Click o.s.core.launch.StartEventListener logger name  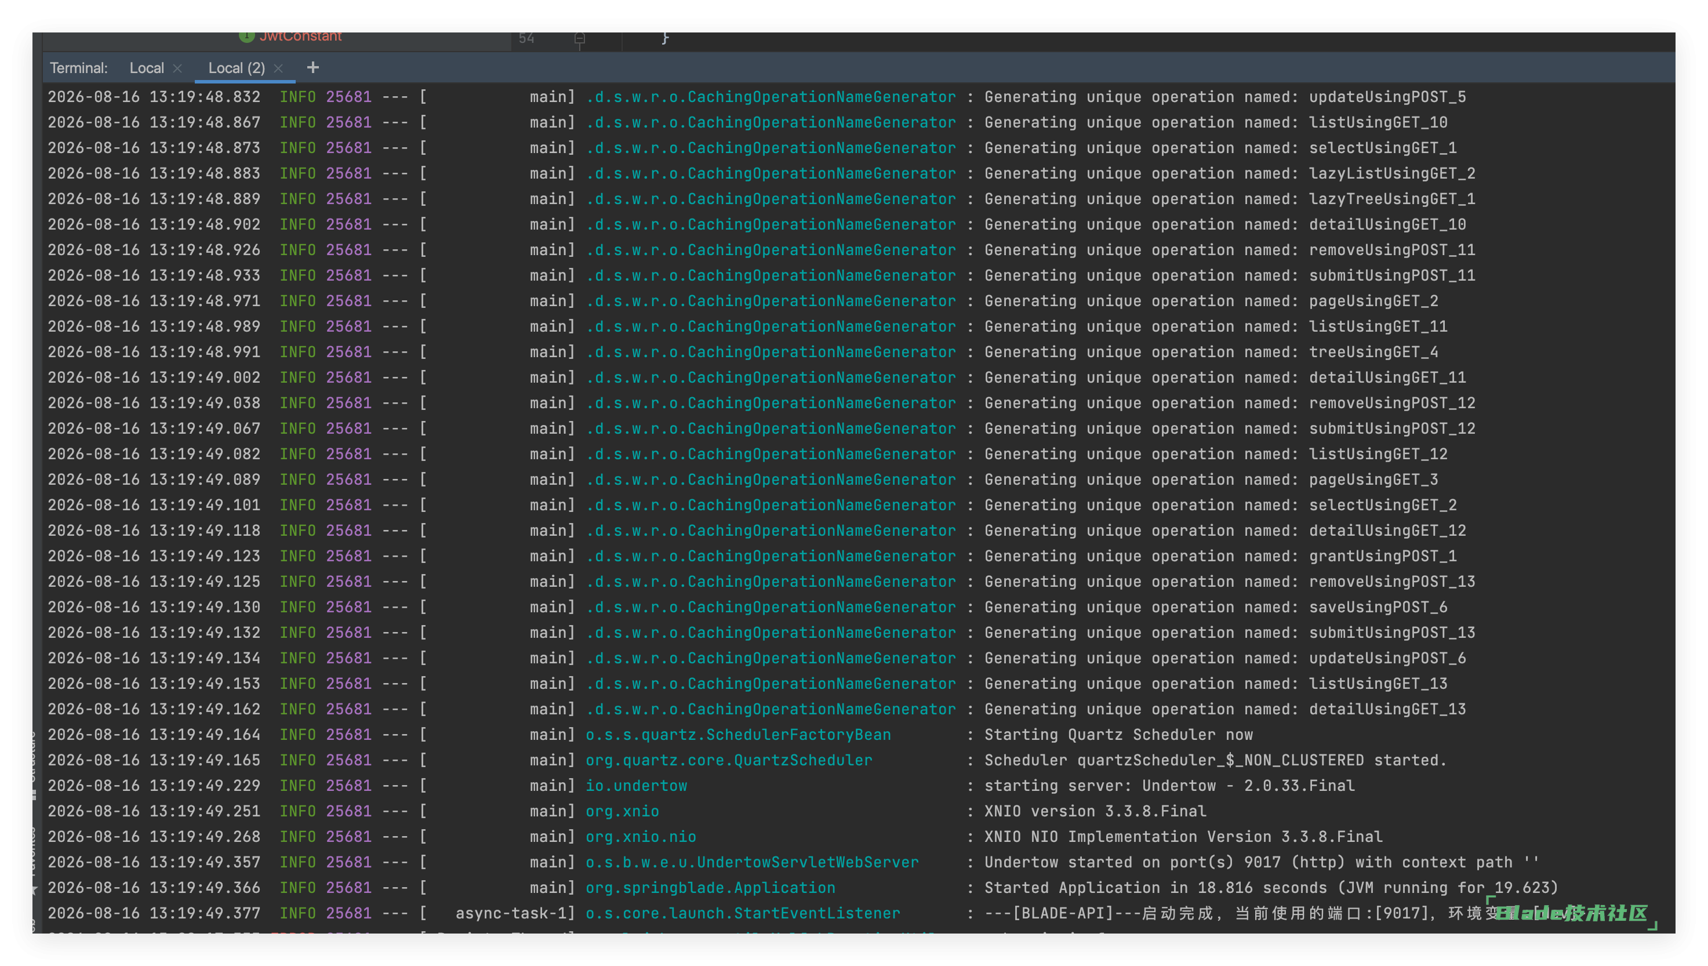(x=743, y=913)
